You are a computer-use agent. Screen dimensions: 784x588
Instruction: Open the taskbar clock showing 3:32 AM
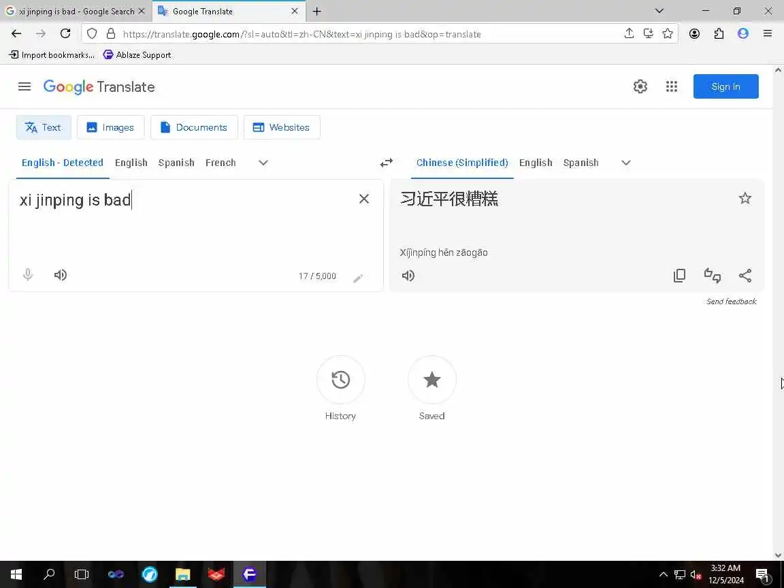coord(725,574)
